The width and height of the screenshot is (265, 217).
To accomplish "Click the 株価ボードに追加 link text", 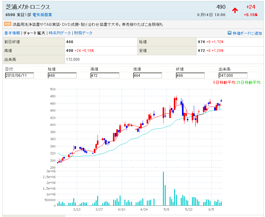I will tap(247, 33).
